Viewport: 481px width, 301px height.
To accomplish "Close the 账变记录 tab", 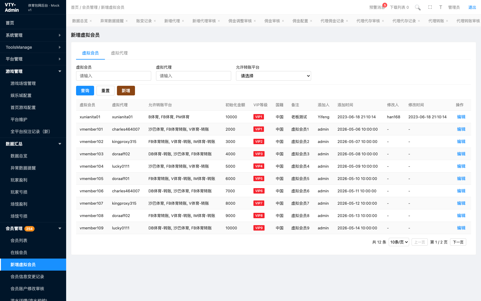I will 155,21.
